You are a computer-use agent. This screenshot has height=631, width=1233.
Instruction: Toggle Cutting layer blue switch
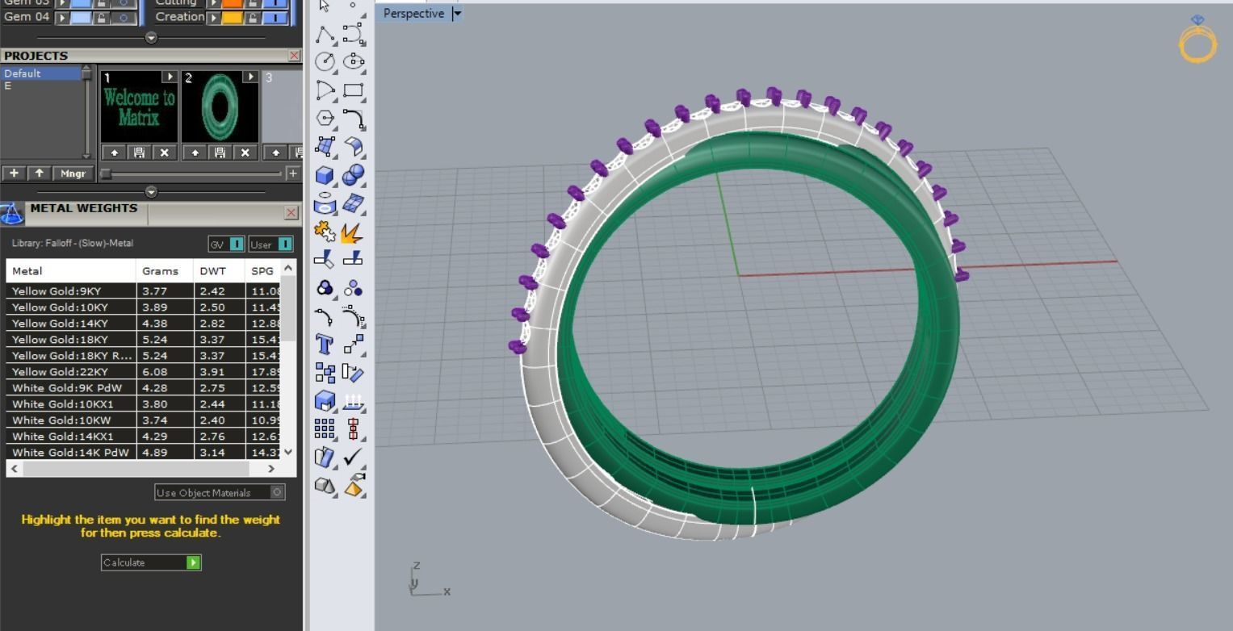[x=275, y=3]
